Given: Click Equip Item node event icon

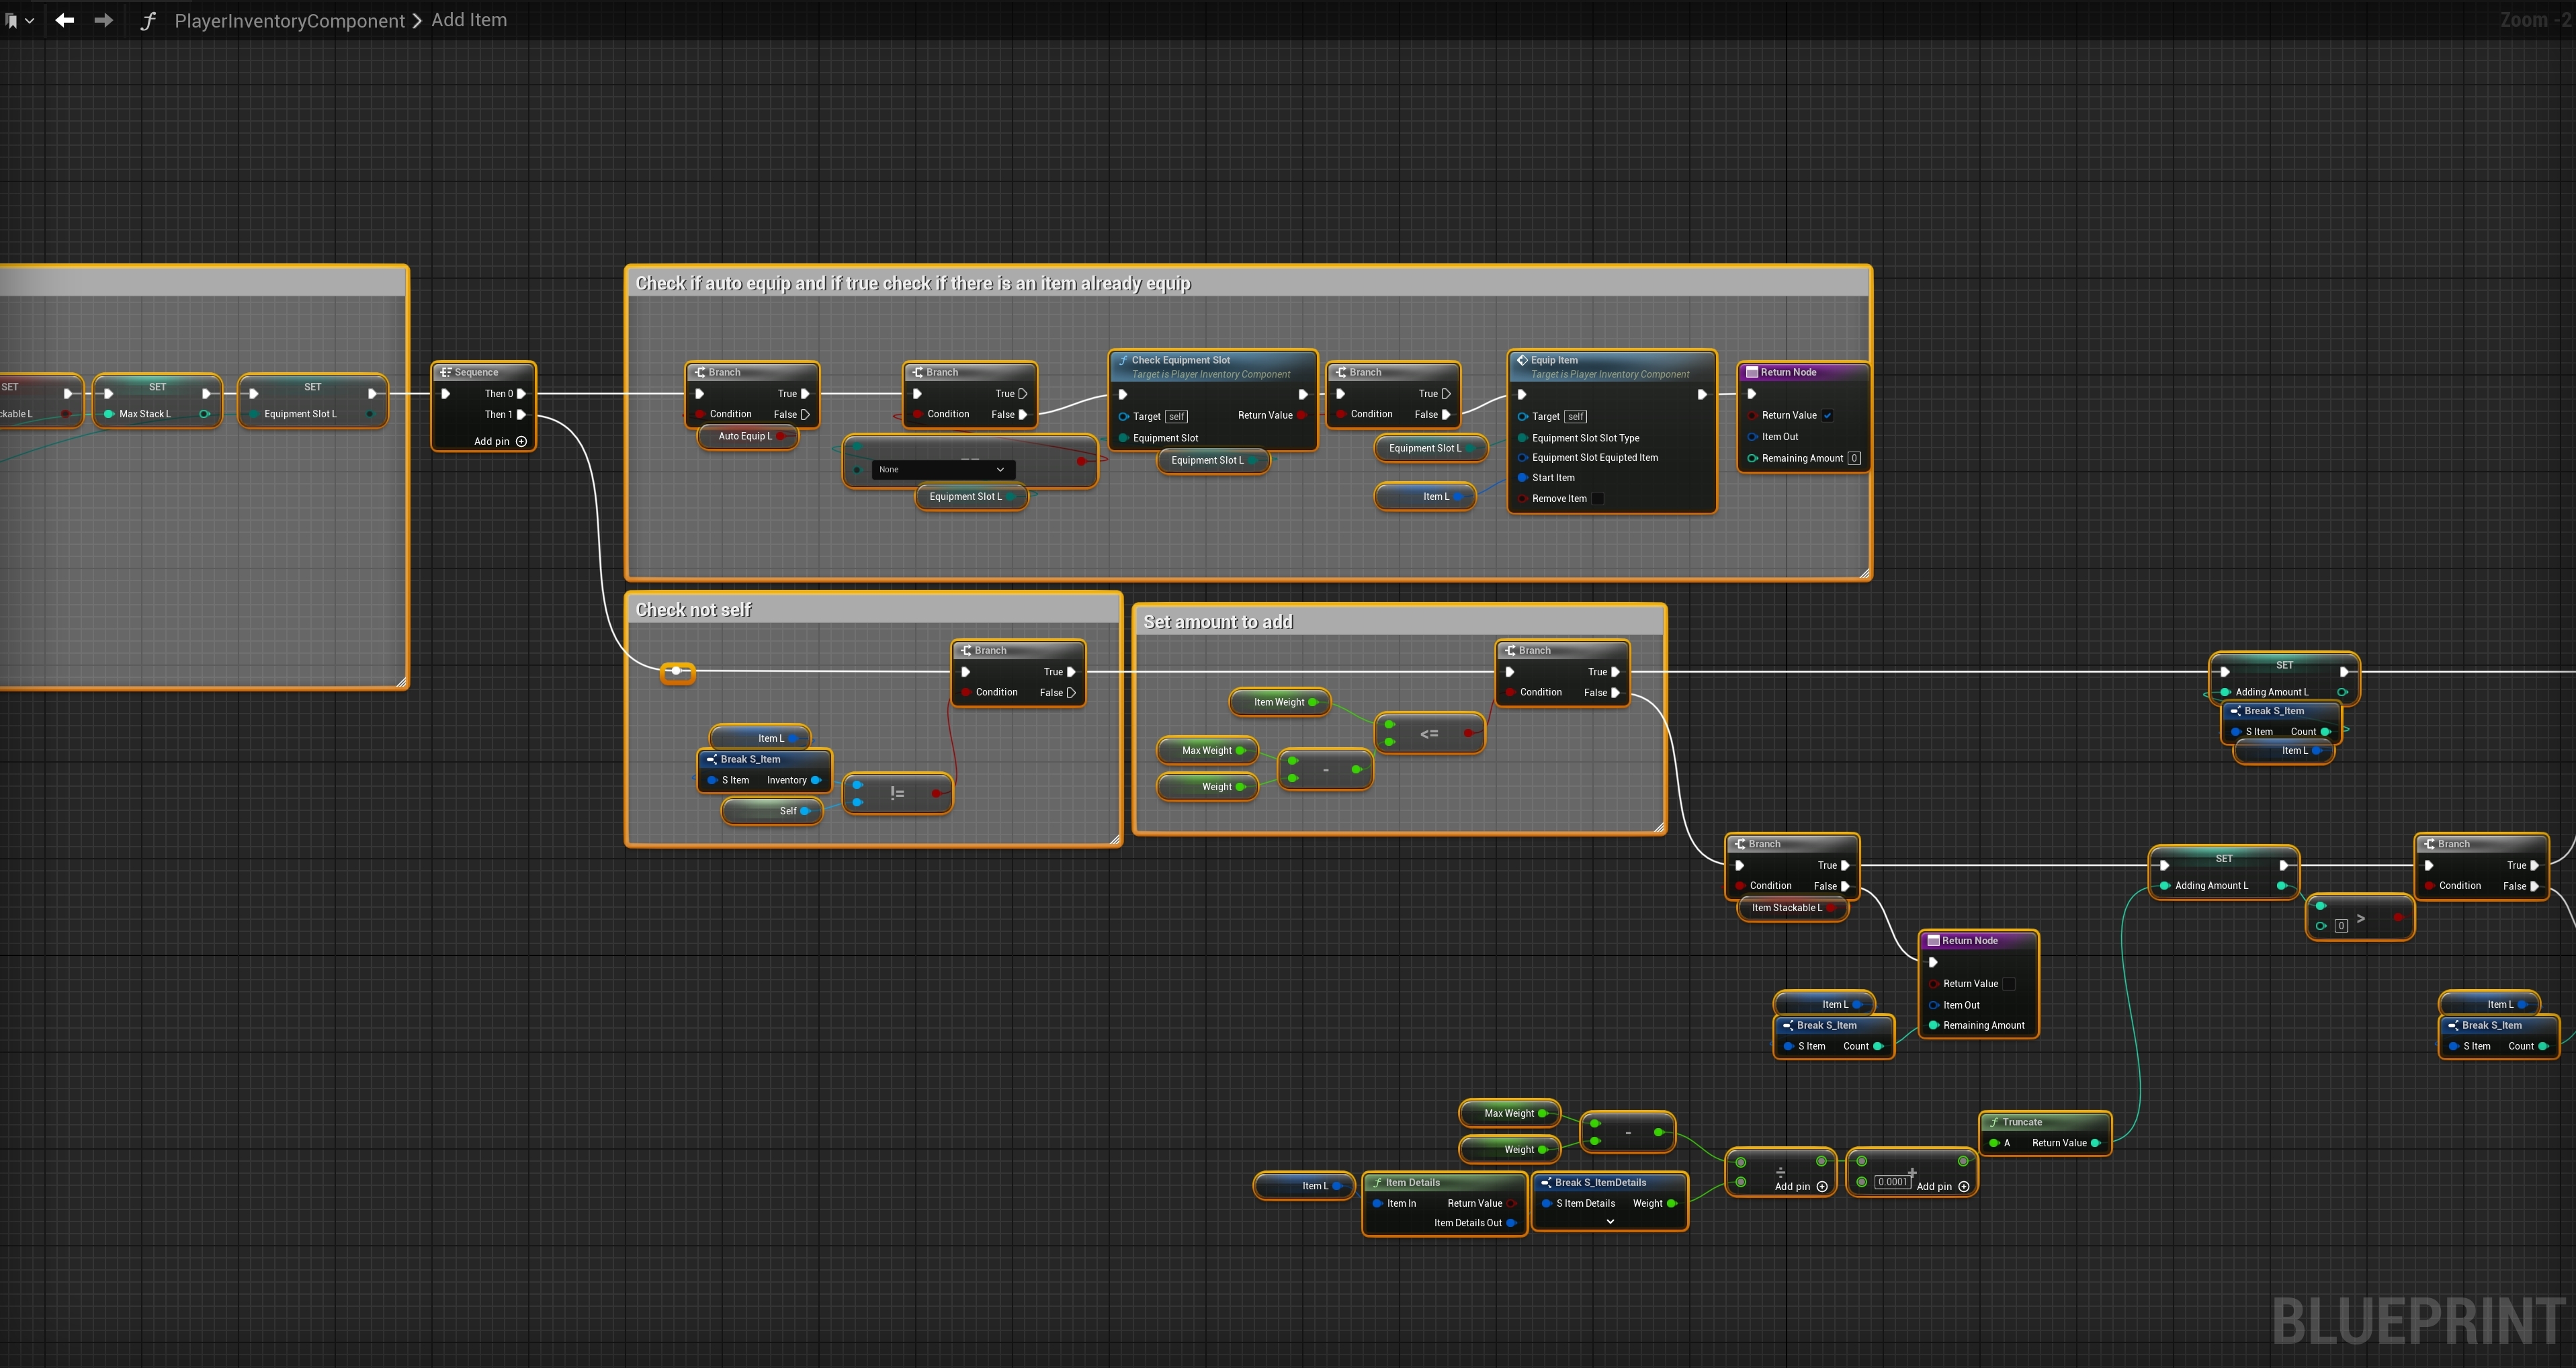Looking at the screenshot, I should click(x=1522, y=360).
